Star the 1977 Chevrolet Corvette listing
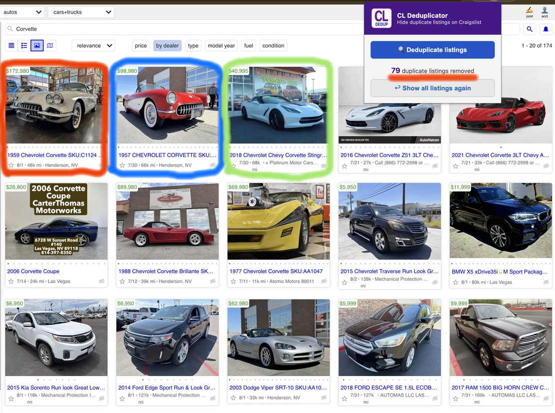The width and height of the screenshot is (555, 413). click(x=233, y=281)
